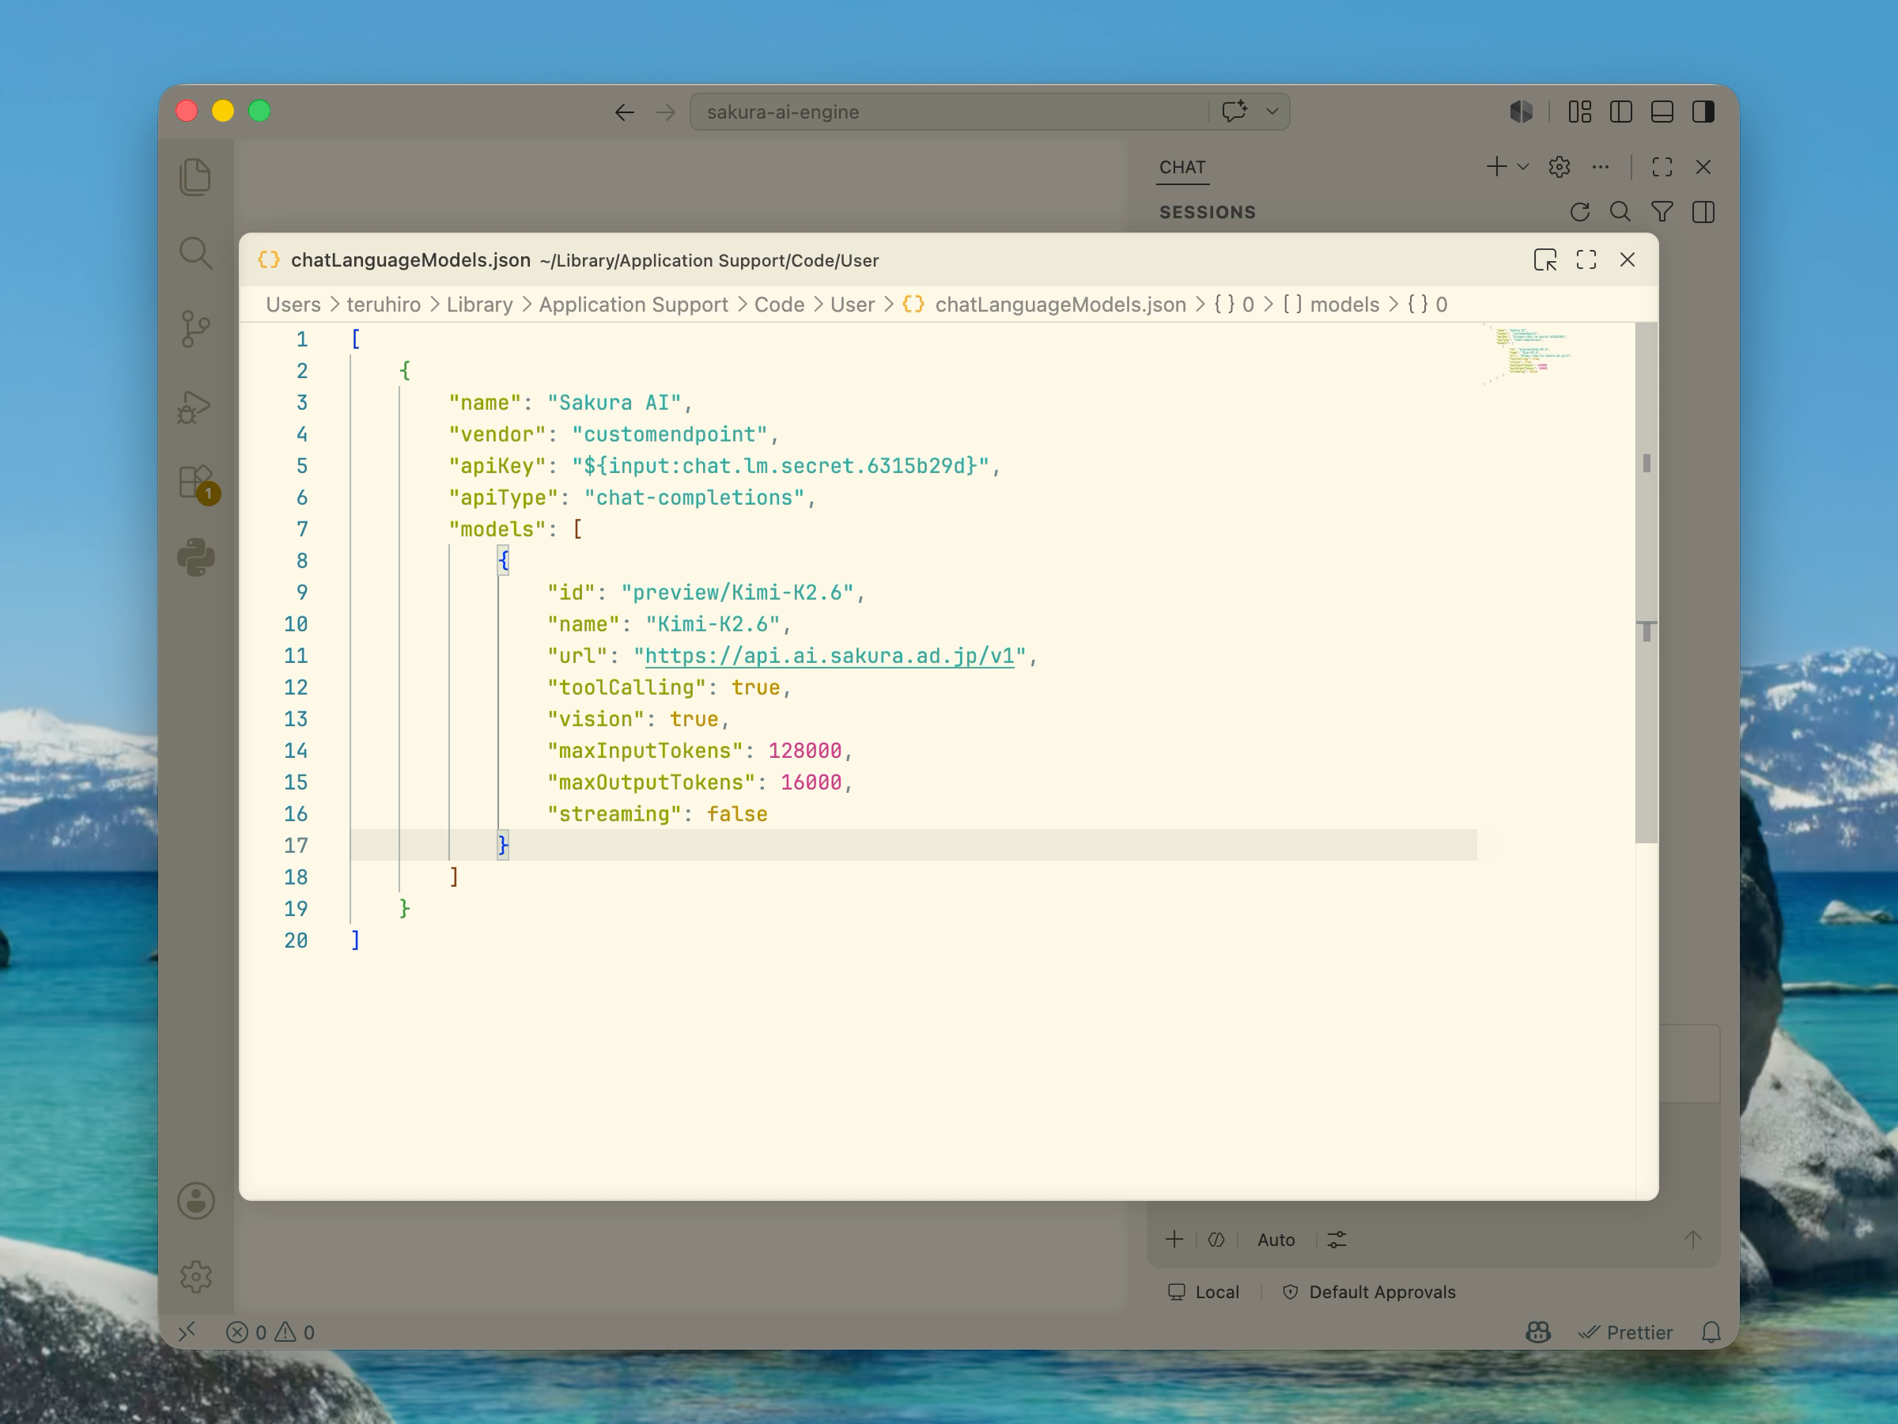Click the "preview/Kimi-K2.6" id value

tap(737, 593)
